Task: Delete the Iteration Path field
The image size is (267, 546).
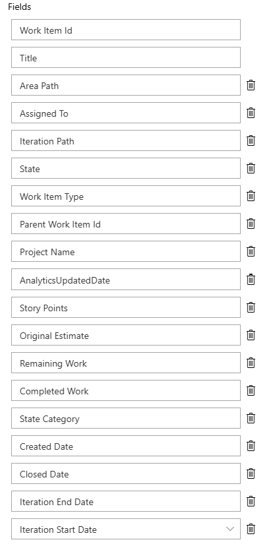Action: click(251, 140)
